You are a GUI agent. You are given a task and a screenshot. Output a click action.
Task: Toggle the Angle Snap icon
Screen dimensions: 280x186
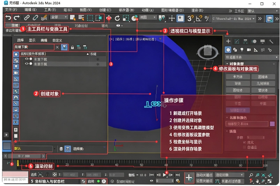tap(199, 18)
